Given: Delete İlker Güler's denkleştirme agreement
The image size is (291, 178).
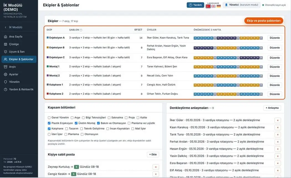Looking at the screenshot, I should click(278, 120).
